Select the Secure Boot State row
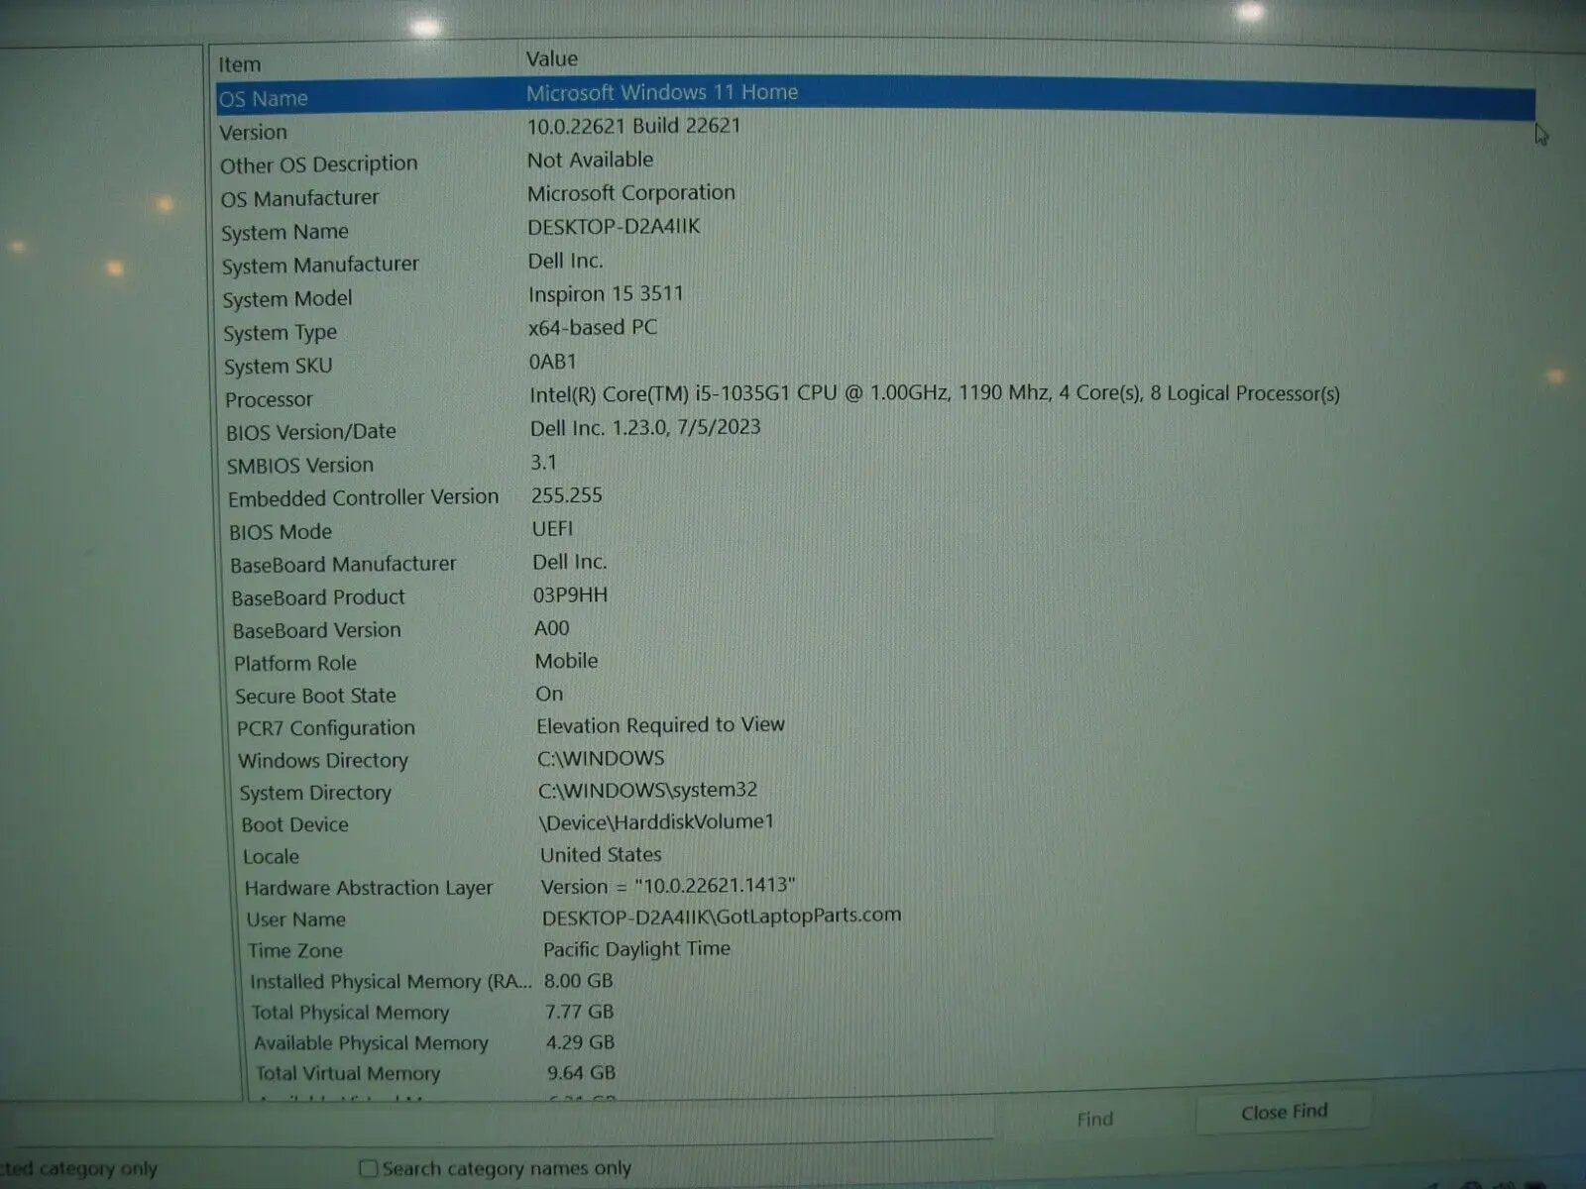The width and height of the screenshot is (1586, 1189). [316, 696]
